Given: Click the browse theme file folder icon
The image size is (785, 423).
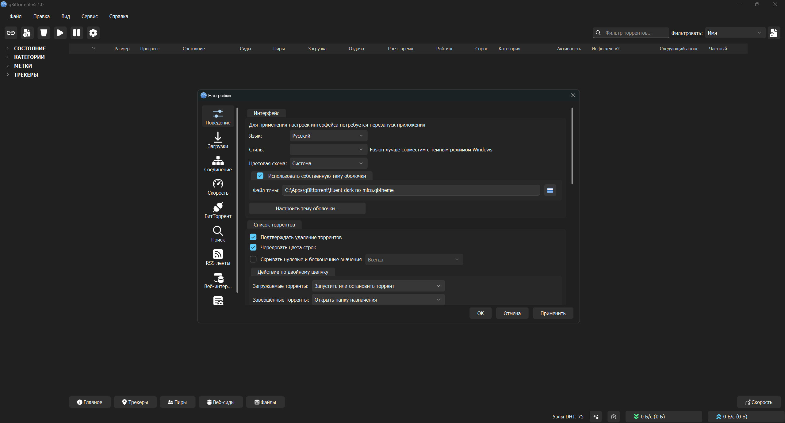Looking at the screenshot, I should click(x=550, y=190).
